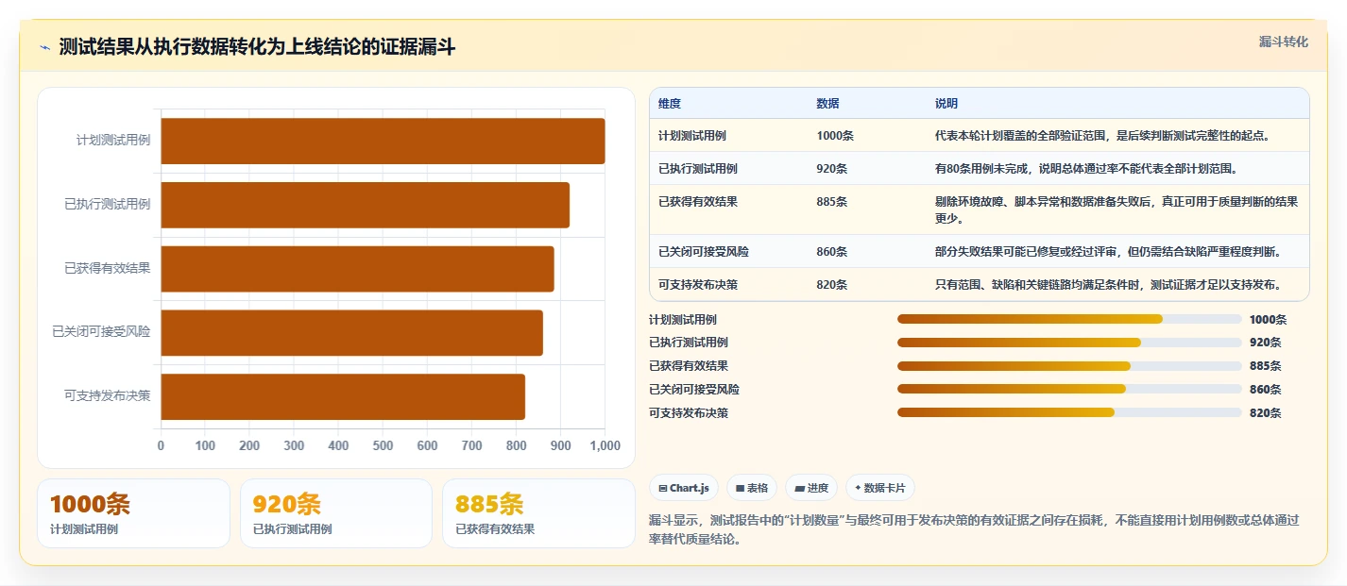This screenshot has height=586, width=1347.
Task: Click description starting 代表本轮计划覆盖
Action: (1102, 135)
